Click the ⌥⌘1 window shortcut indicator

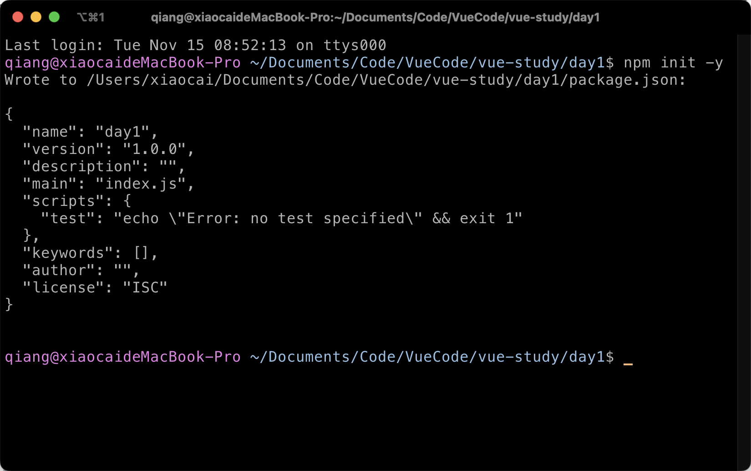91,17
